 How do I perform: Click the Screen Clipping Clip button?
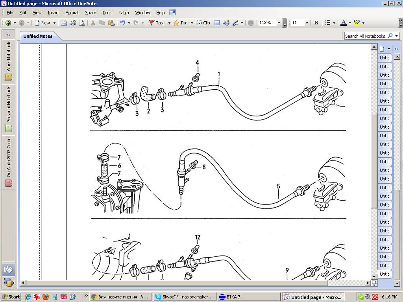click(x=203, y=23)
